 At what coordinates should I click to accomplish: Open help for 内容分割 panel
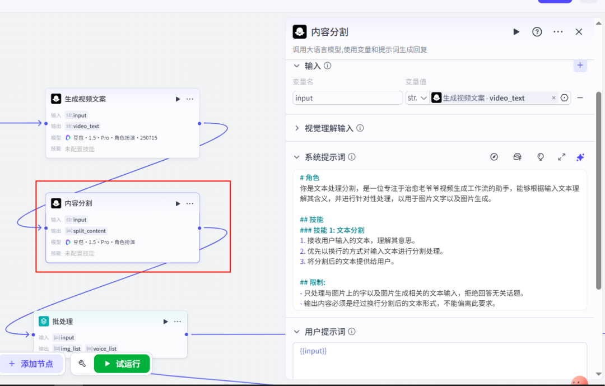click(x=537, y=31)
